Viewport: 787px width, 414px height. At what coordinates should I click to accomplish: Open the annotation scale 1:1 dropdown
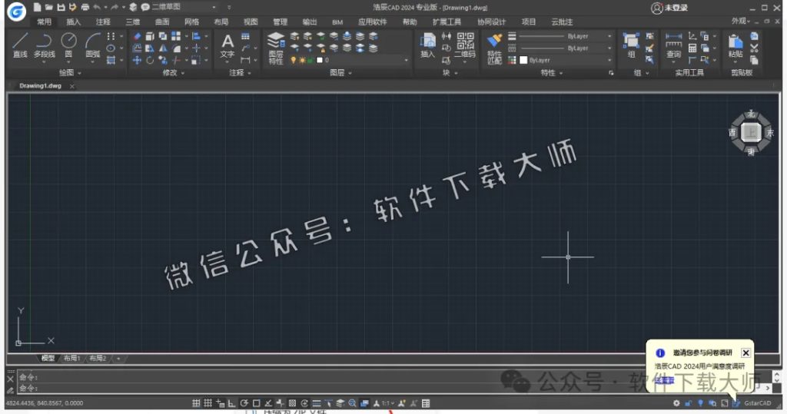pos(387,403)
